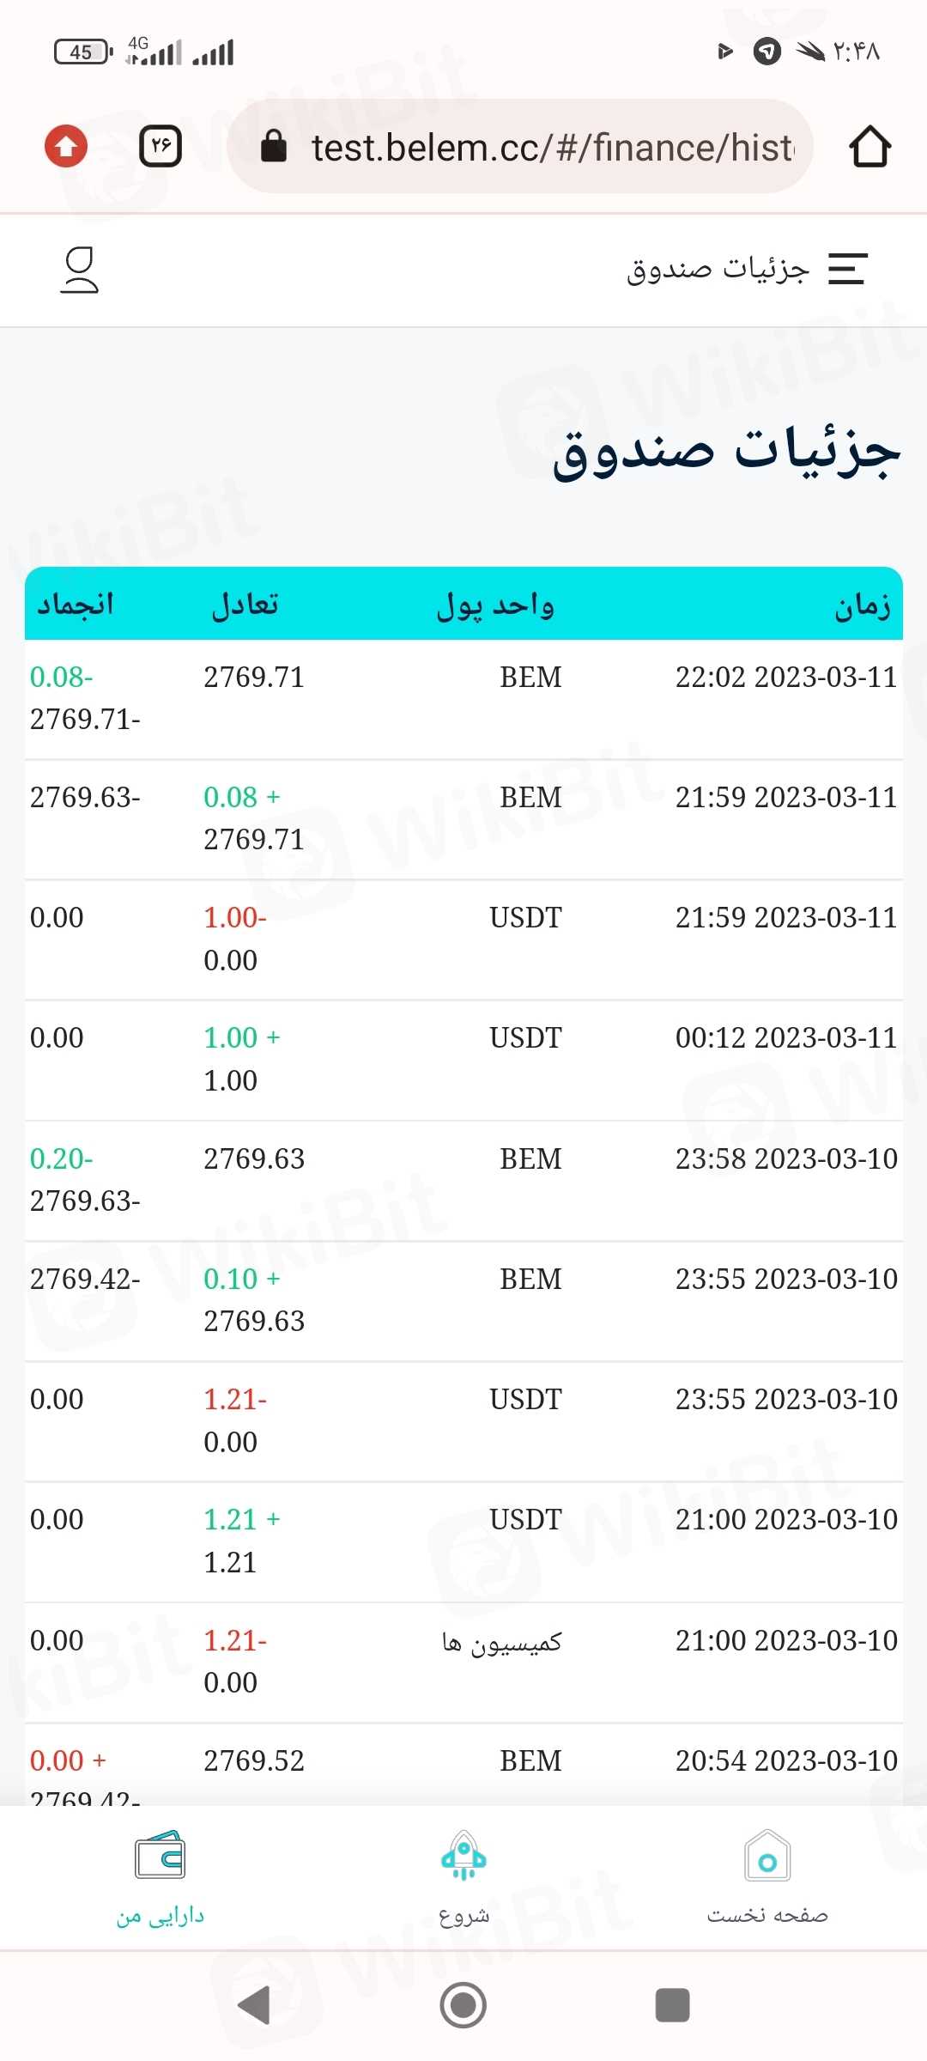The image size is (927, 2061).
Task: Tap the wallet icon in bottom bar
Action: coord(161,1857)
